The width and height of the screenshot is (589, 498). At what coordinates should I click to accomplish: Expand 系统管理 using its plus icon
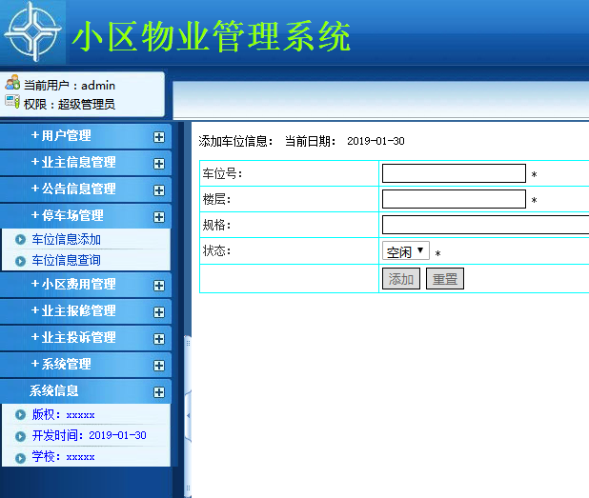(x=159, y=366)
